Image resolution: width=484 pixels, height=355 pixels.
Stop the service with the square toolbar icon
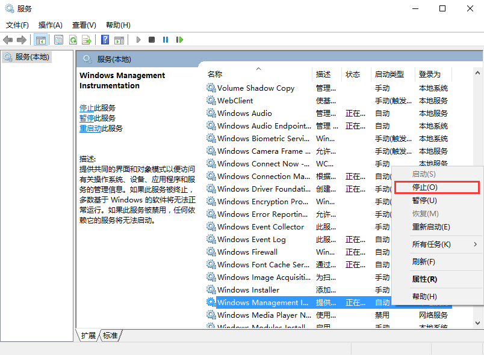pos(152,40)
